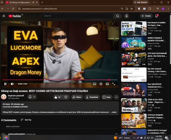Open My USA channel Earning video title

pyautogui.click(x=157, y=70)
